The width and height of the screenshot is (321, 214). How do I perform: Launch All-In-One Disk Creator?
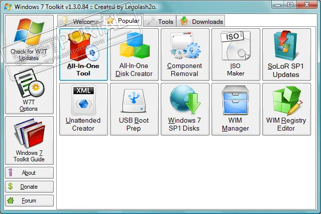[x=134, y=55]
